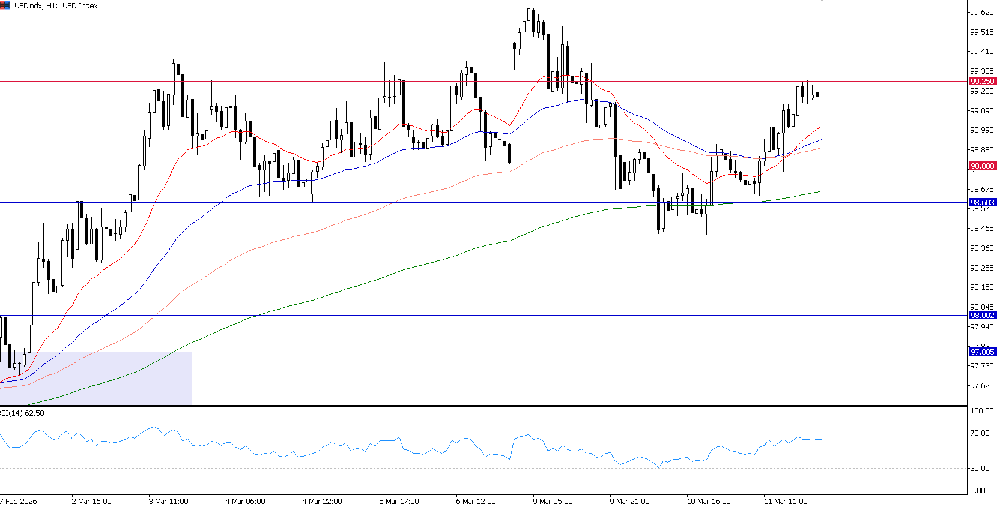Click the 98.603 horizontal line price tag

point(982,203)
